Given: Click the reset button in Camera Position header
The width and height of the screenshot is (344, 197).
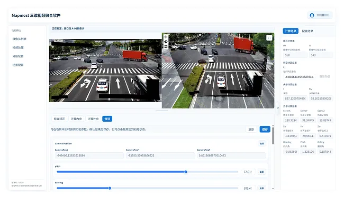Looking at the screenshot, I should 262,144.
